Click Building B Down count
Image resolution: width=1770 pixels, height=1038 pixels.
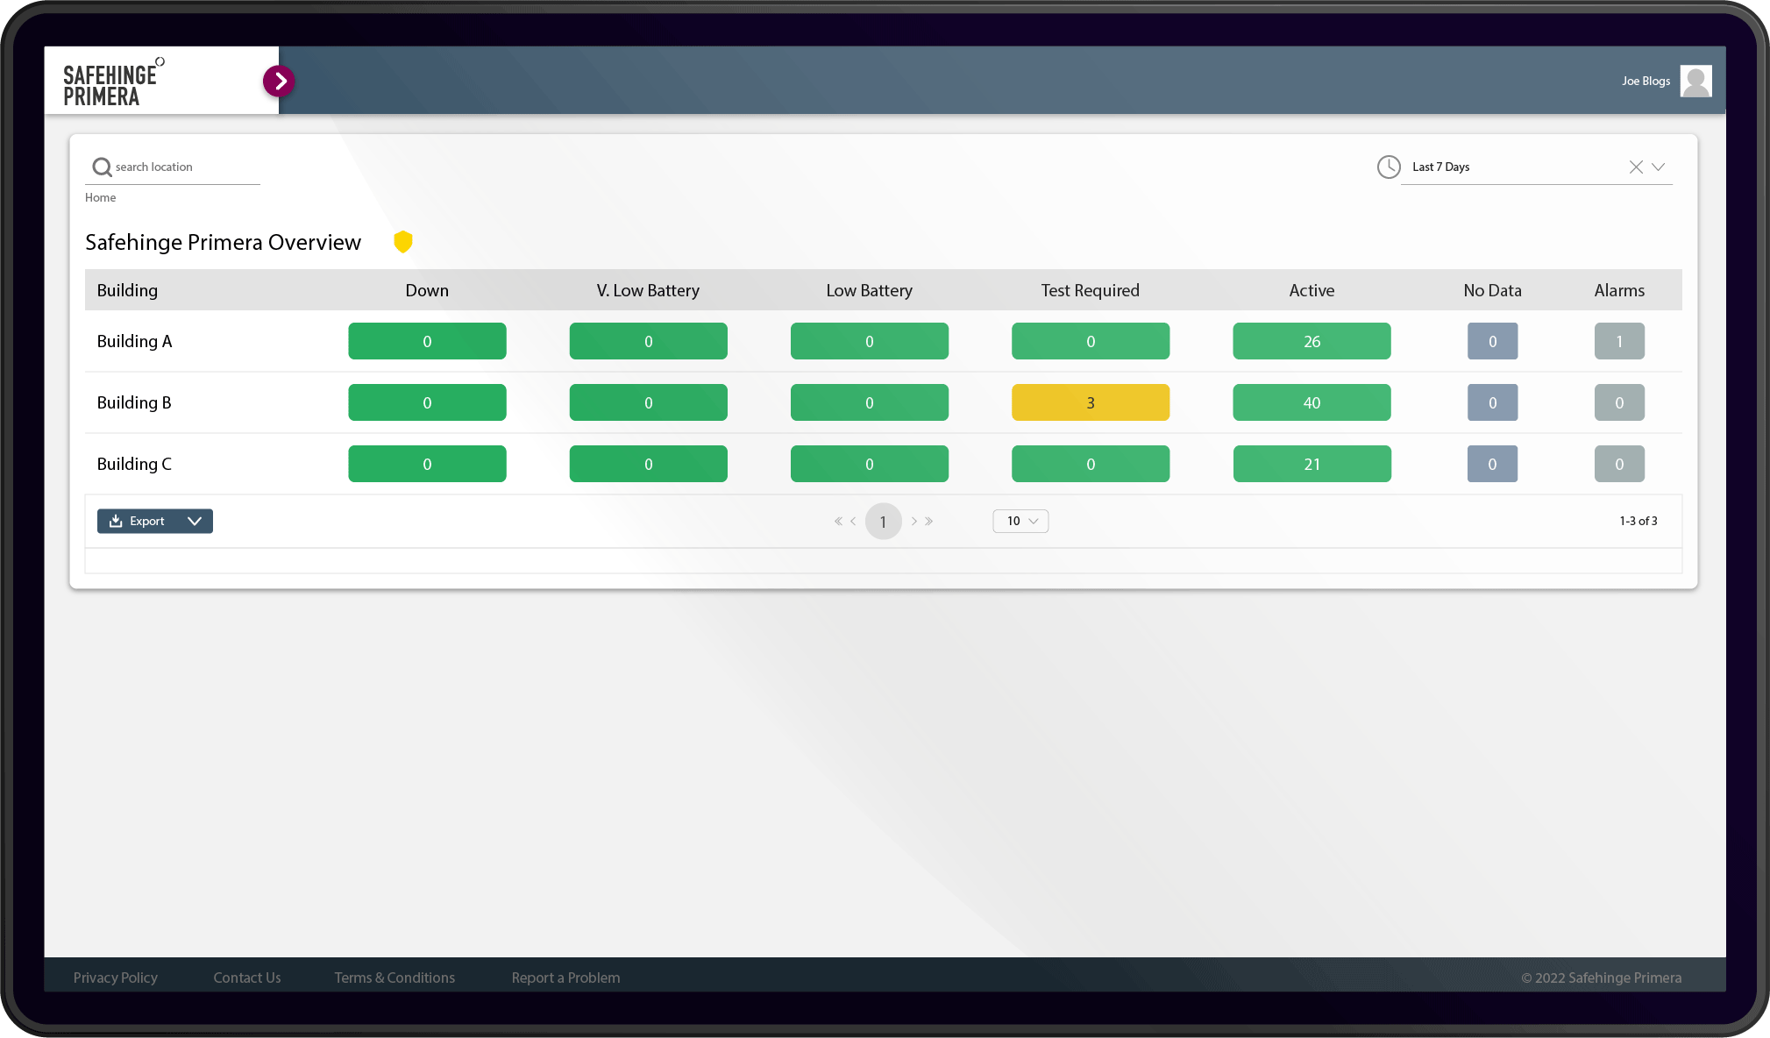(x=427, y=402)
